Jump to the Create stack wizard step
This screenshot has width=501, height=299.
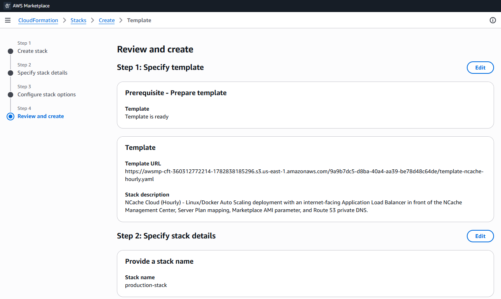[33, 51]
